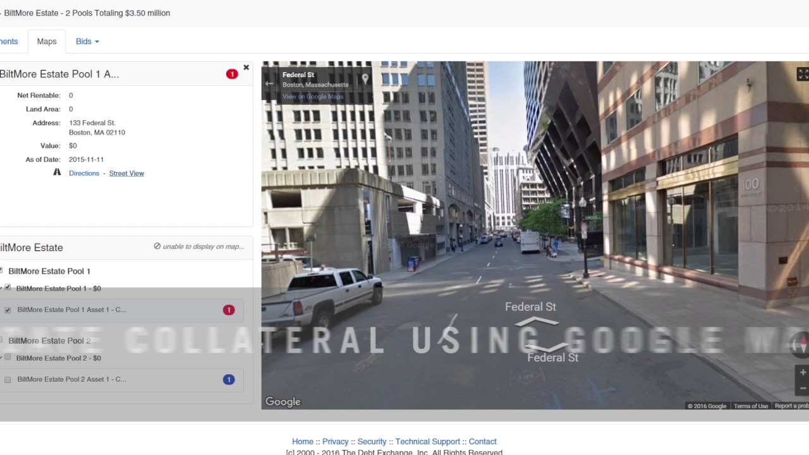Open the Directions link
Image resolution: width=809 pixels, height=455 pixels.
[84, 173]
